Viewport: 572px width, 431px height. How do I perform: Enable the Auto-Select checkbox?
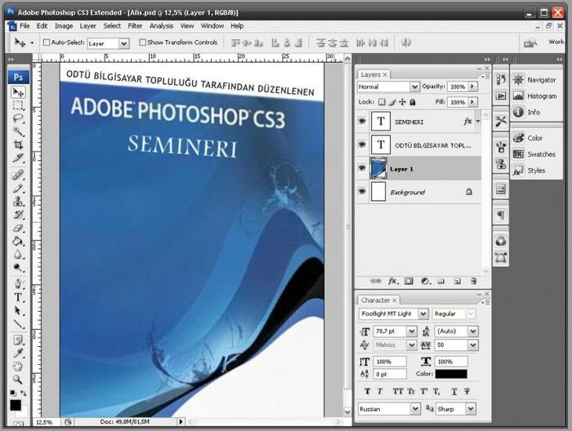point(47,42)
